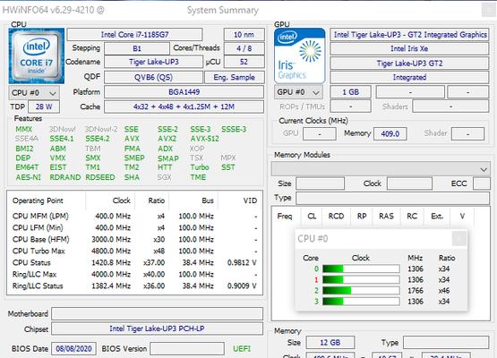Click the RDSEED feature label
This screenshot has width=497, height=358.
(x=100, y=177)
